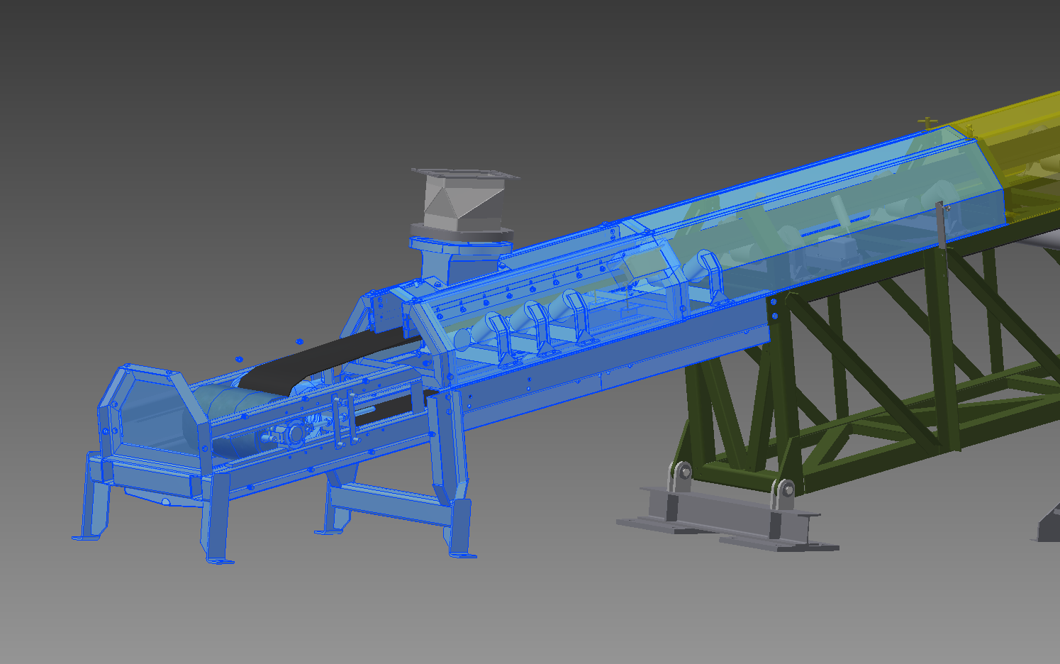Click the gray base at far right edge
1060x664 pixels.
pos(1048,526)
